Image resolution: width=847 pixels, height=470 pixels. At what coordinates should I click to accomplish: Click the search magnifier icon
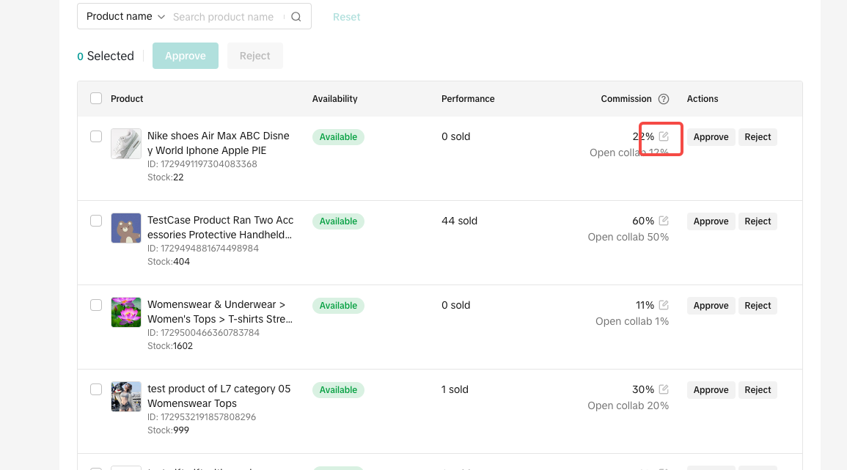pyautogui.click(x=296, y=17)
